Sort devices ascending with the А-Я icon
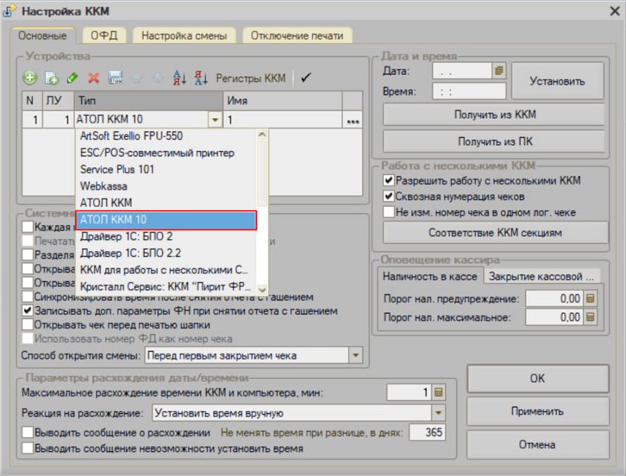Image resolution: width=626 pixels, height=476 pixels. 179,78
